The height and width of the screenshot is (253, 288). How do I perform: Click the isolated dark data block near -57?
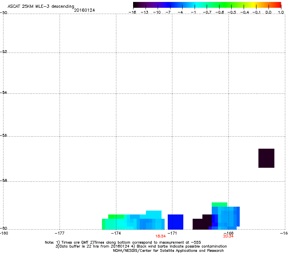266,158
